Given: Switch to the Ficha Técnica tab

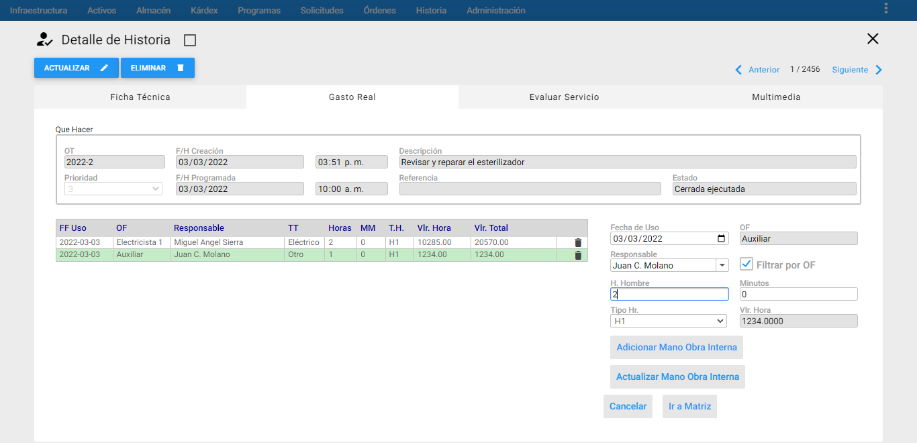Looking at the screenshot, I should [x=140, y=97].
